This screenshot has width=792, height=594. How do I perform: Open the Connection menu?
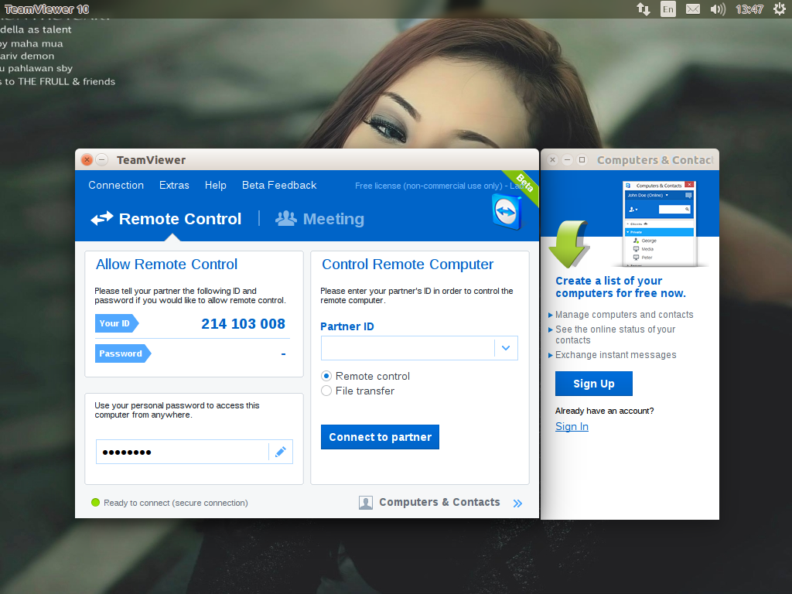click(116, 186)
